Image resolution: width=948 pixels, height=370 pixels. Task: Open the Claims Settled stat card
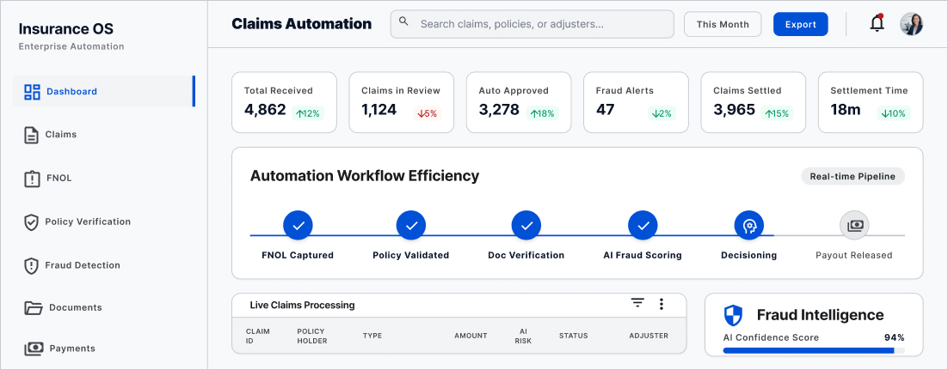pos(754,103)
